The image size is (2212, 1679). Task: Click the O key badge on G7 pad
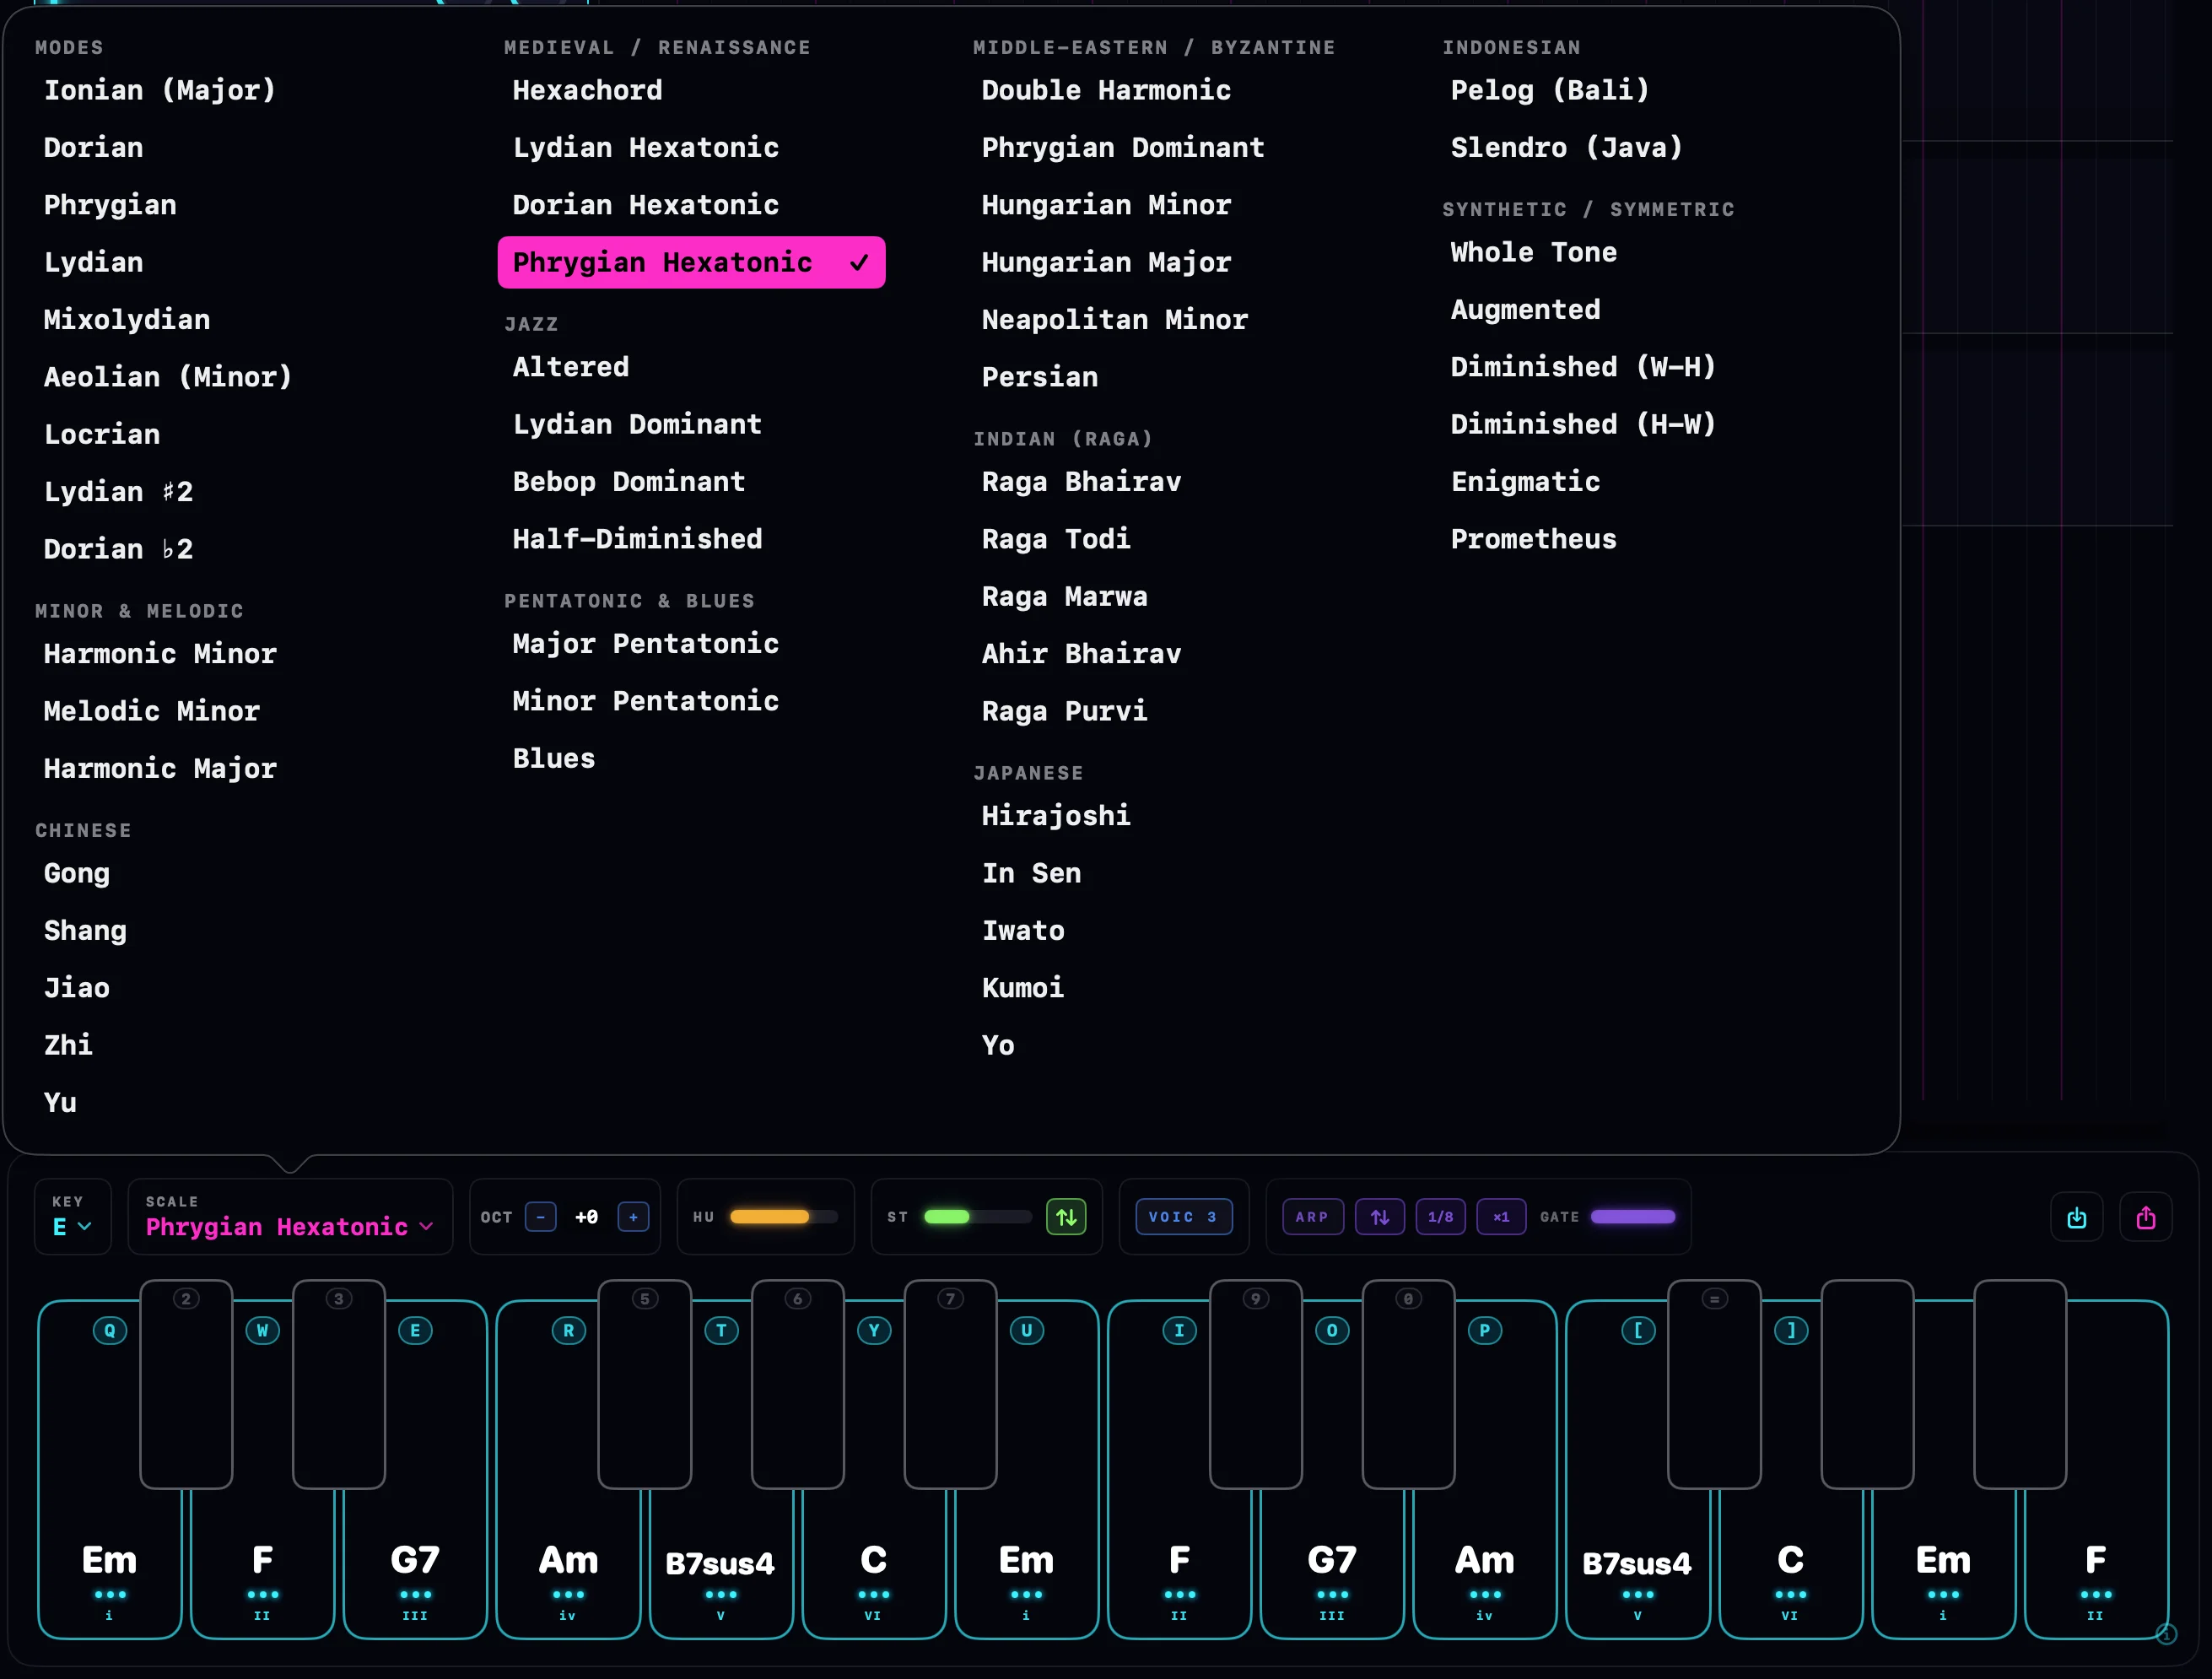click(x=1332, y=1330)
